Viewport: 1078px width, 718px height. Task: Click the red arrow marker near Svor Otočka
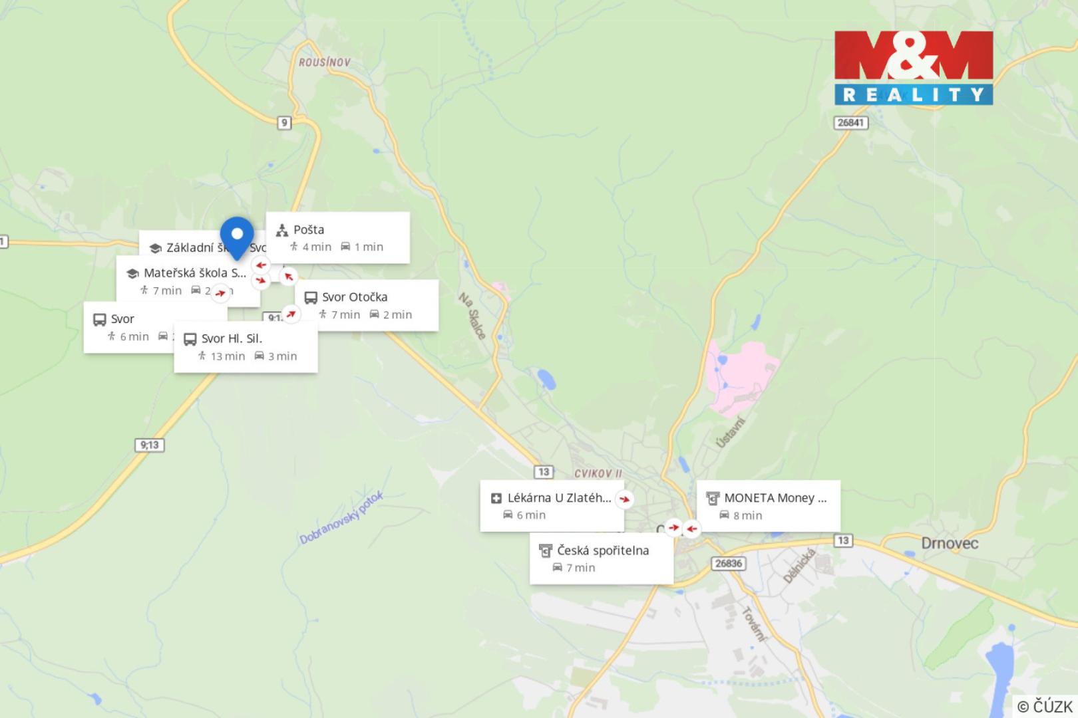tap(291, 314)
